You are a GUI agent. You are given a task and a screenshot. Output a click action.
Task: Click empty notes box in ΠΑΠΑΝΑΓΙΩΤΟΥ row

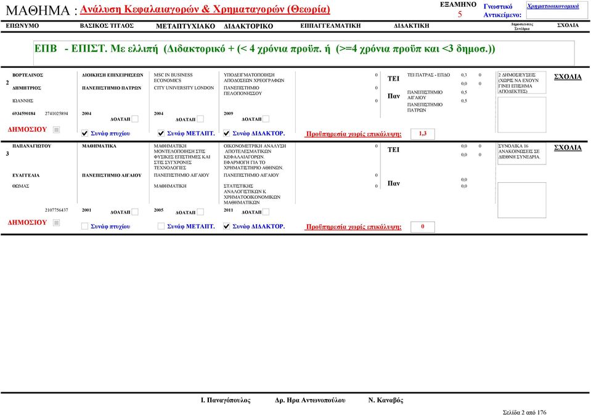pyautogui.click(x=521, y=200)
